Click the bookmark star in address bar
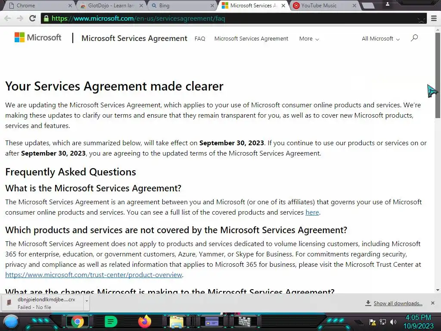The image size is (441, 331). pyautogui.click(x=421, y=19)
